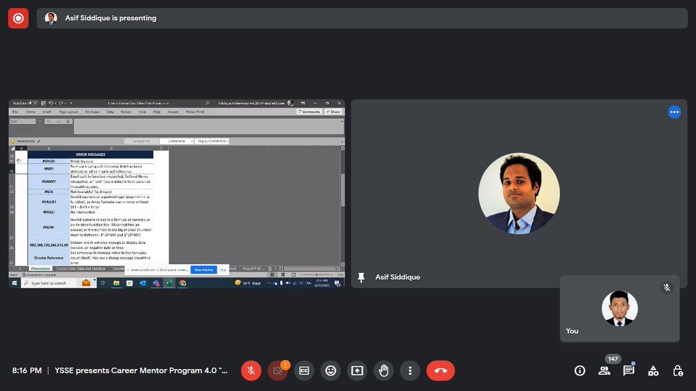Switch to the Page Layout ribbon tab
This screenshot has height=391, width=696.
[x=68, y=111]
